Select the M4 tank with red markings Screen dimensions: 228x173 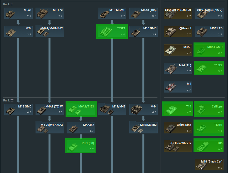point(178,87)
